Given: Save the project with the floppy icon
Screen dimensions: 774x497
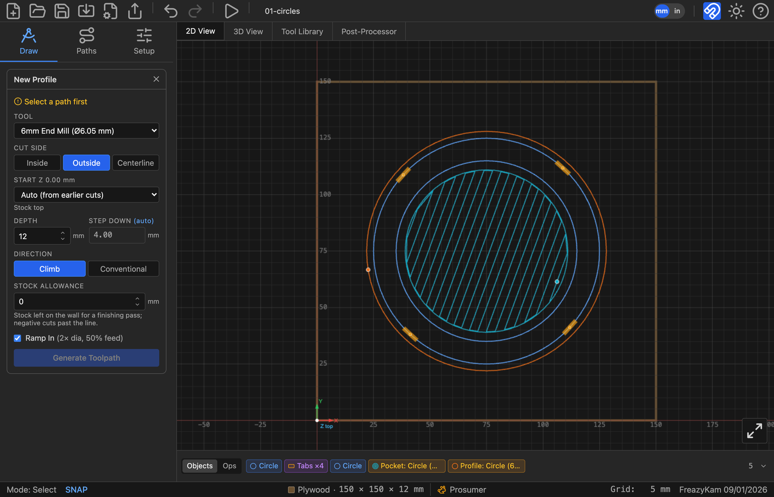Looking at the screenshot, I should coord(61,11).
